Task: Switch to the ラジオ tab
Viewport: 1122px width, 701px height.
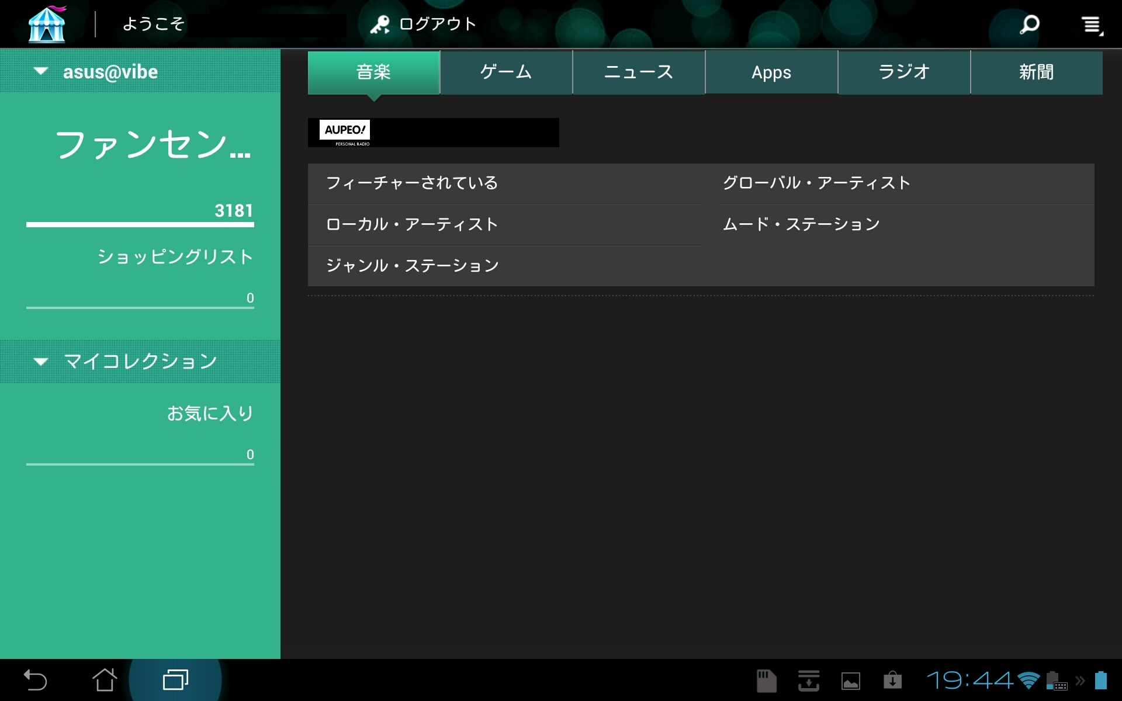Action: (904, 72)
